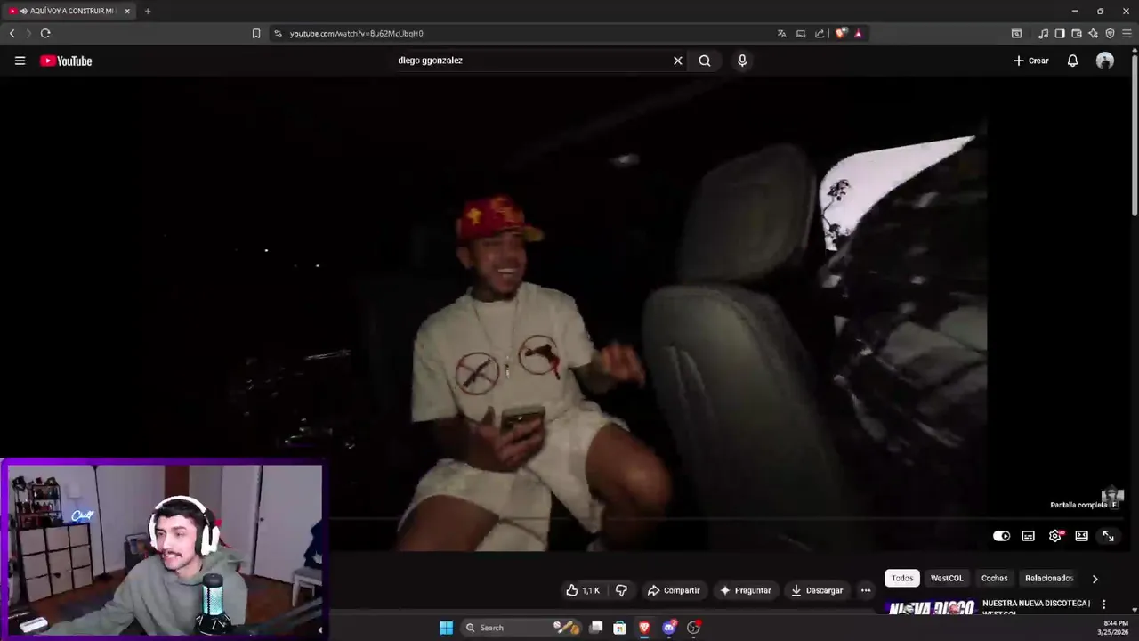Switch to theater mode view
1139x641 pixels.
pyautogui.click(x=1082, y=536)
